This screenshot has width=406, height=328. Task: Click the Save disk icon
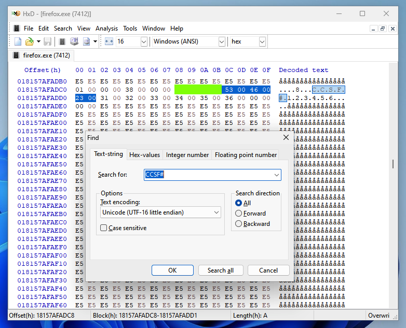(x=47, y=41)
